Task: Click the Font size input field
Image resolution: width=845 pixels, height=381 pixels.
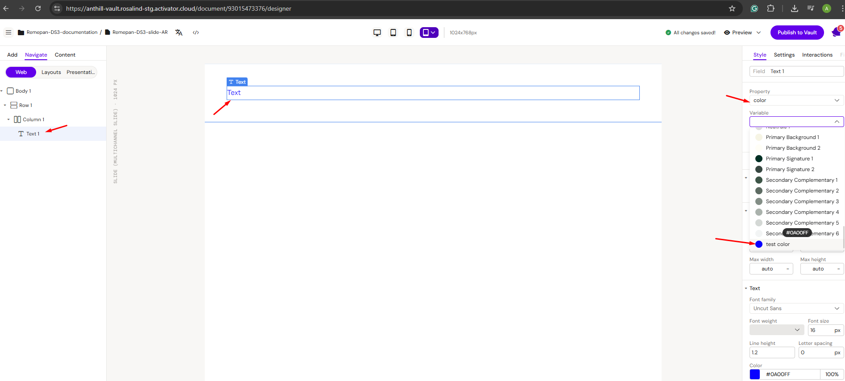Action: [x=820, y=330]
